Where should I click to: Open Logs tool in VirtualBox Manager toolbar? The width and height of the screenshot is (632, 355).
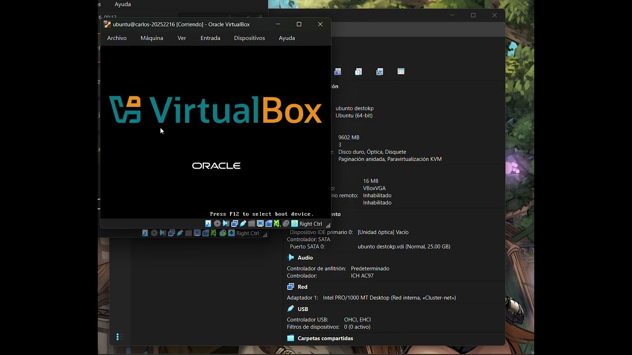358,71
